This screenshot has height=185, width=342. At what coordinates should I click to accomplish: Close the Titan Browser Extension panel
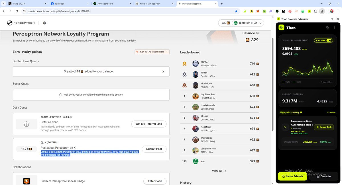click(x=338, y=19)
